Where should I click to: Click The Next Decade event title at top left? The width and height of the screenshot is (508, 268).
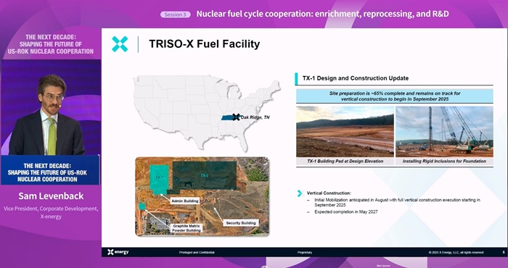pos(51,44)
